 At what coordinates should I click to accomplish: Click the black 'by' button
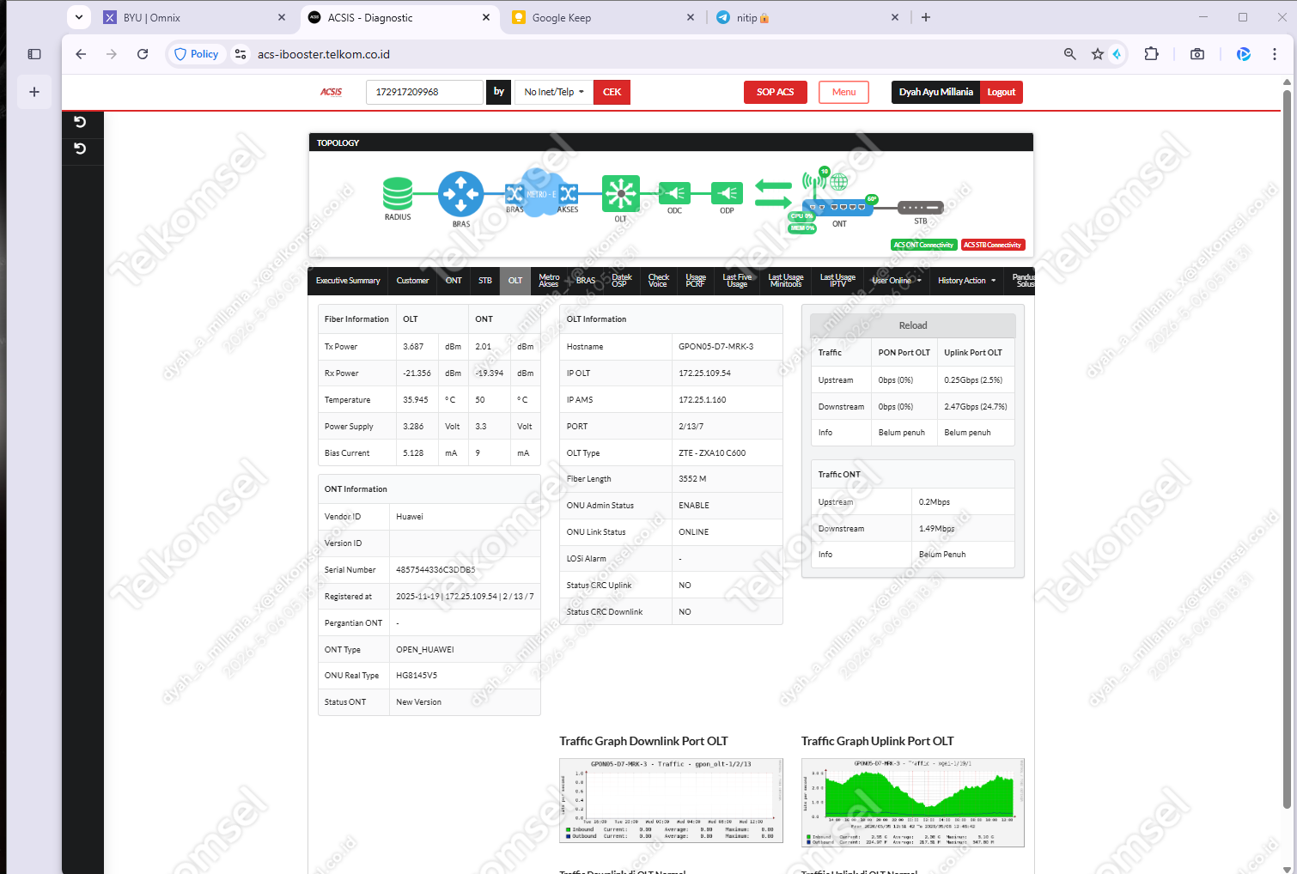(x=499, y=92)
